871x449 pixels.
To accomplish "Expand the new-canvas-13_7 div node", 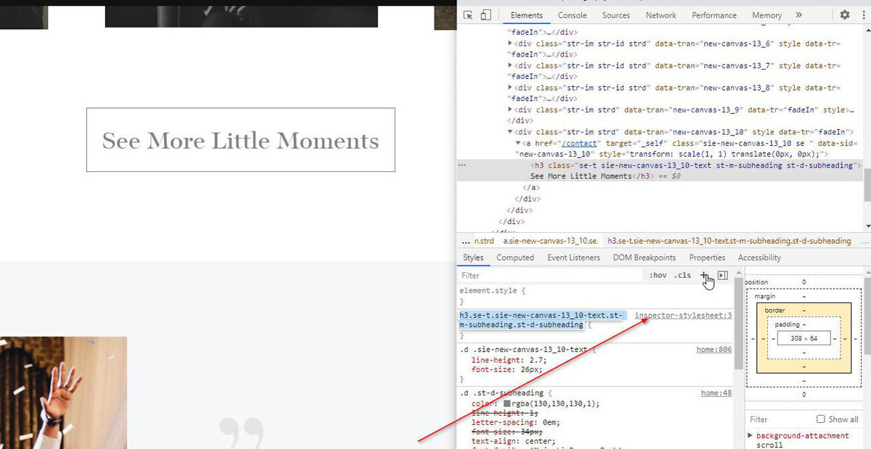I will [510, 66].
